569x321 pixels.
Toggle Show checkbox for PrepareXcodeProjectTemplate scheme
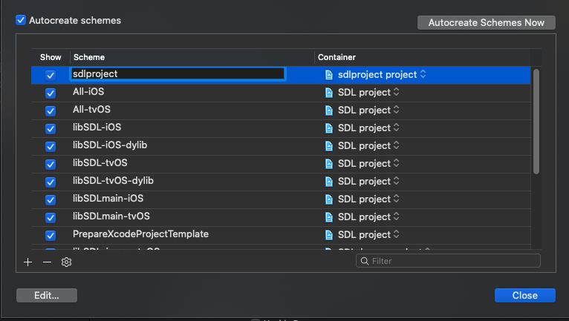pyautogui.click(x=51, y=235)
